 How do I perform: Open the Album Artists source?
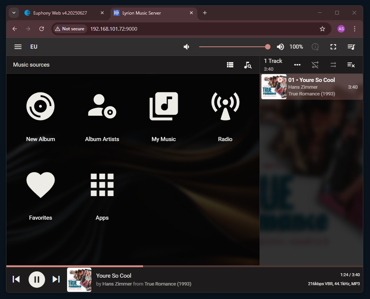tap(102, 117)
